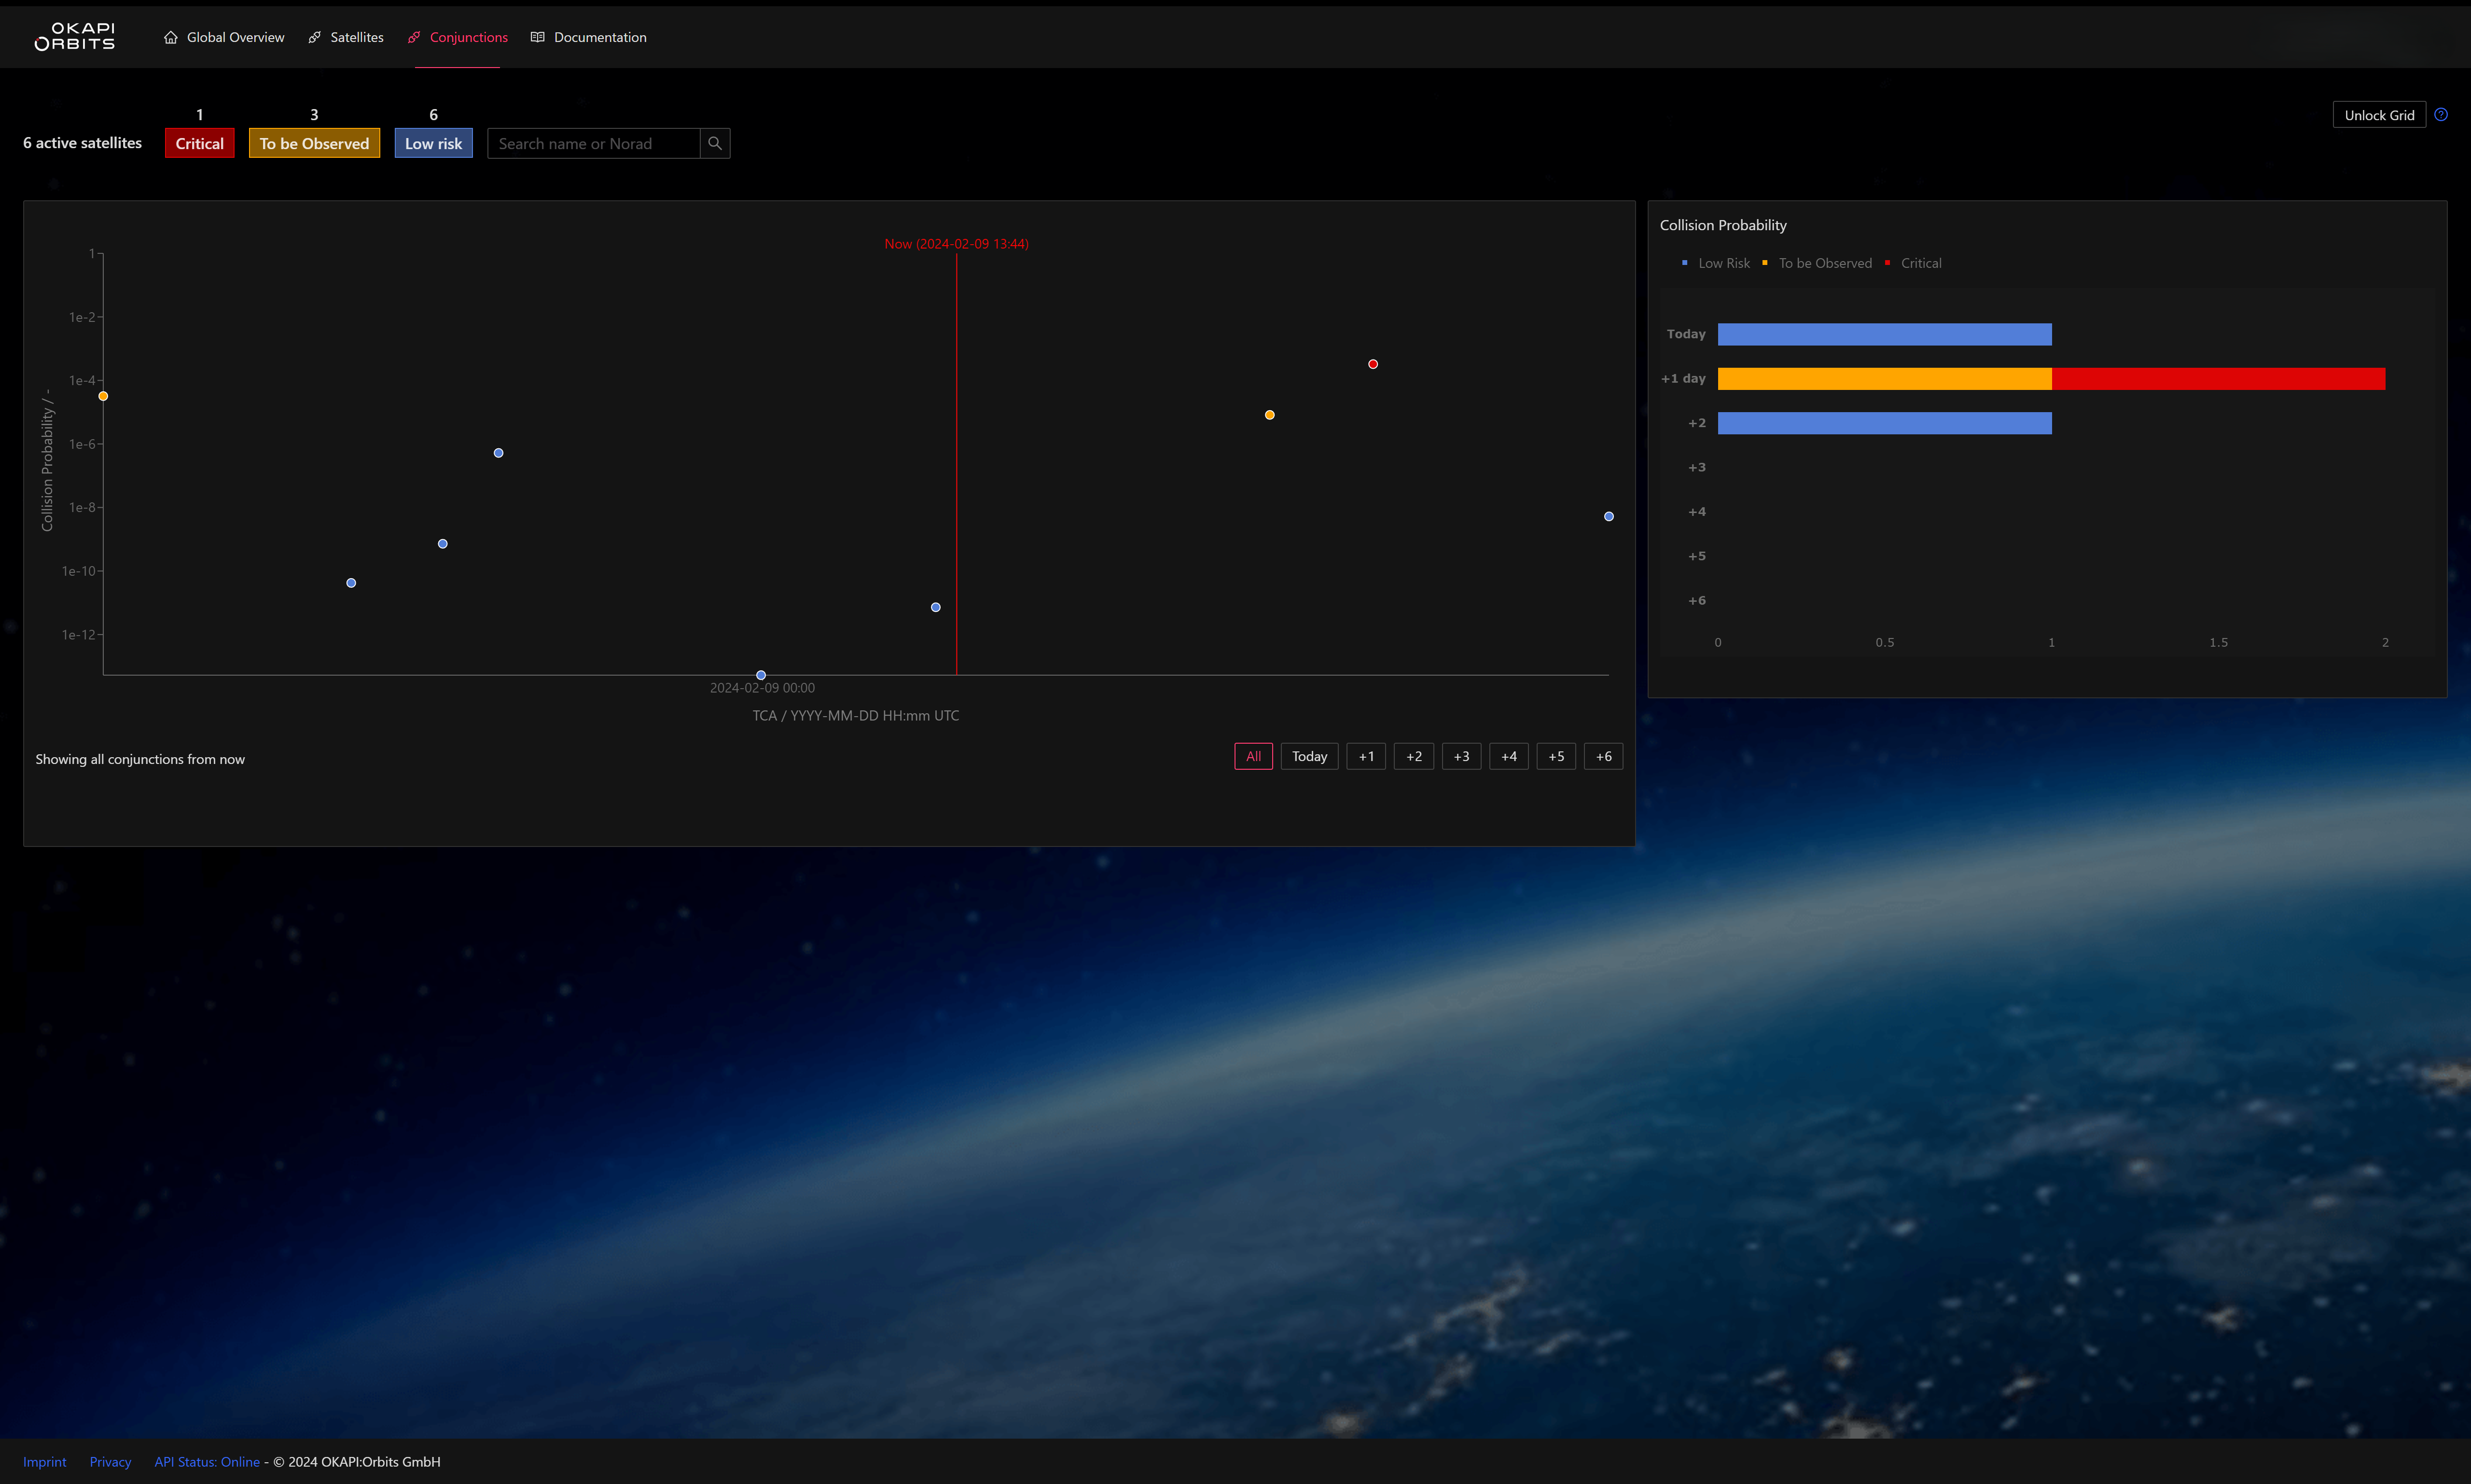This screenshot has width=2471, height=1484.
Task: Select the +2 day filter
Action: [1414, 756]
